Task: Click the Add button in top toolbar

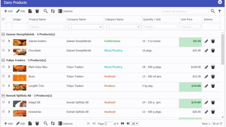Action: pos(8,11)
